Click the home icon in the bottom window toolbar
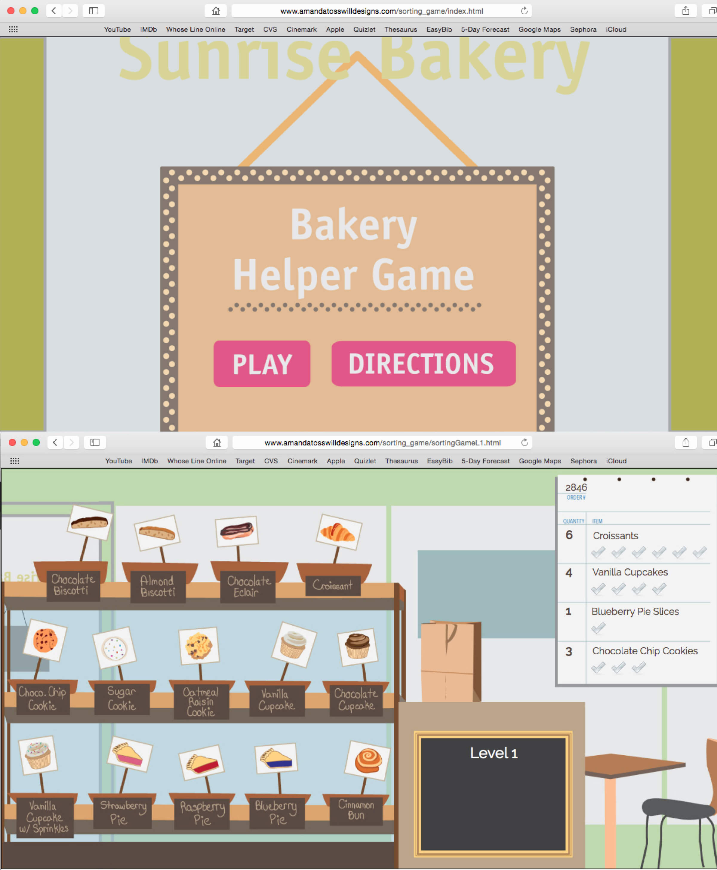 [217, 442]
